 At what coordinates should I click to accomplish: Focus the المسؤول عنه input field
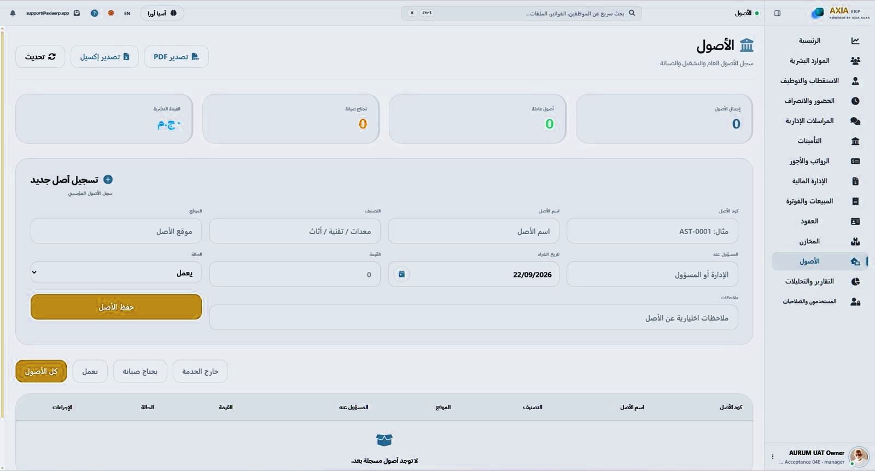click(x=652, y=274)
